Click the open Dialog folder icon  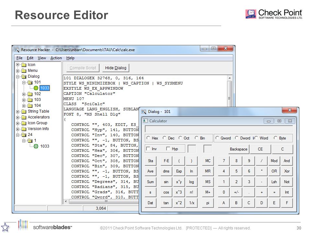tap(24, 76)
